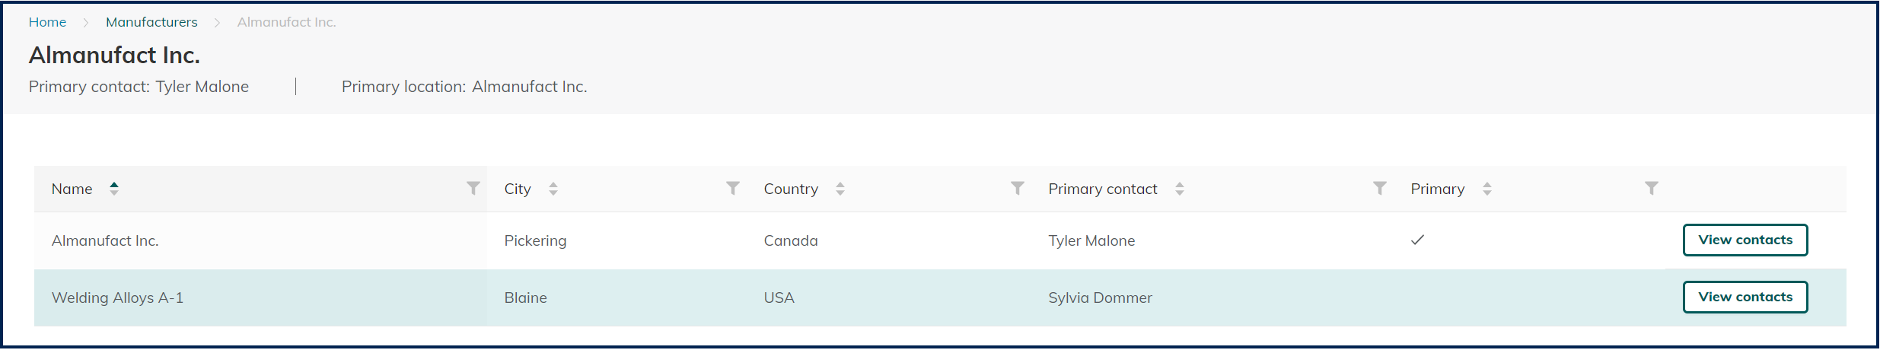Click the Country column filter icon

[x=1017, y=188]
